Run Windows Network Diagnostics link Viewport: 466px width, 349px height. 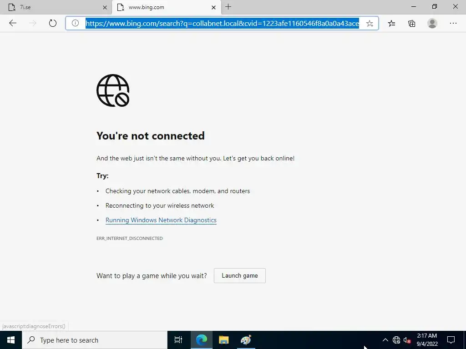tap(161, 220)
